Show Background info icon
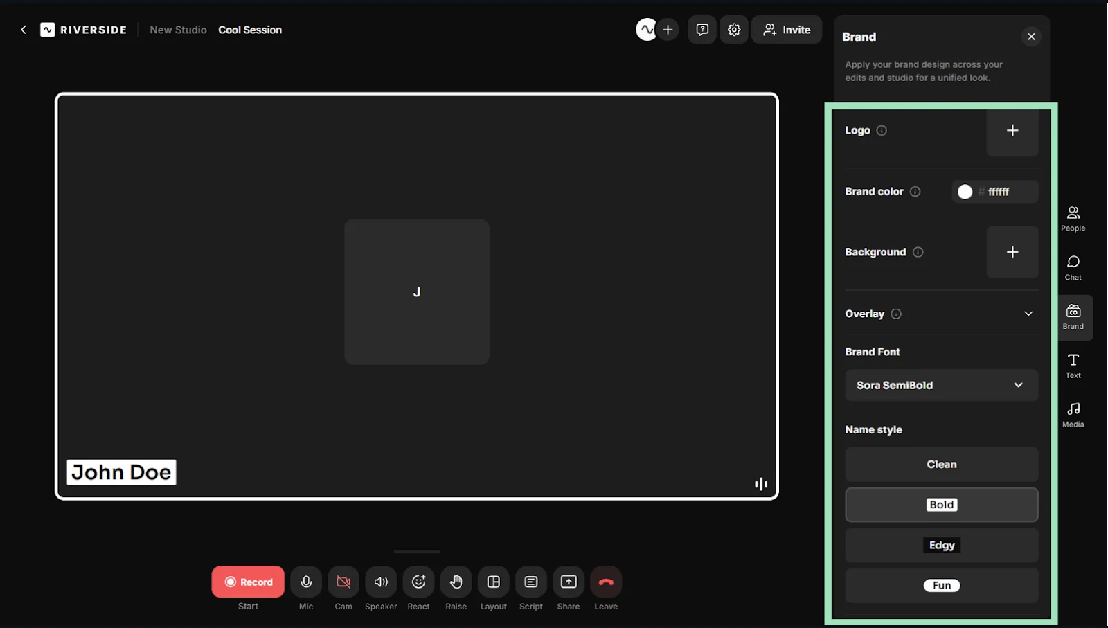Screen dimensions: 1108x628 [x=918, y=252]
